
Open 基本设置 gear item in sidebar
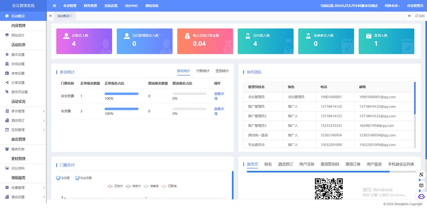pos(18,55)
